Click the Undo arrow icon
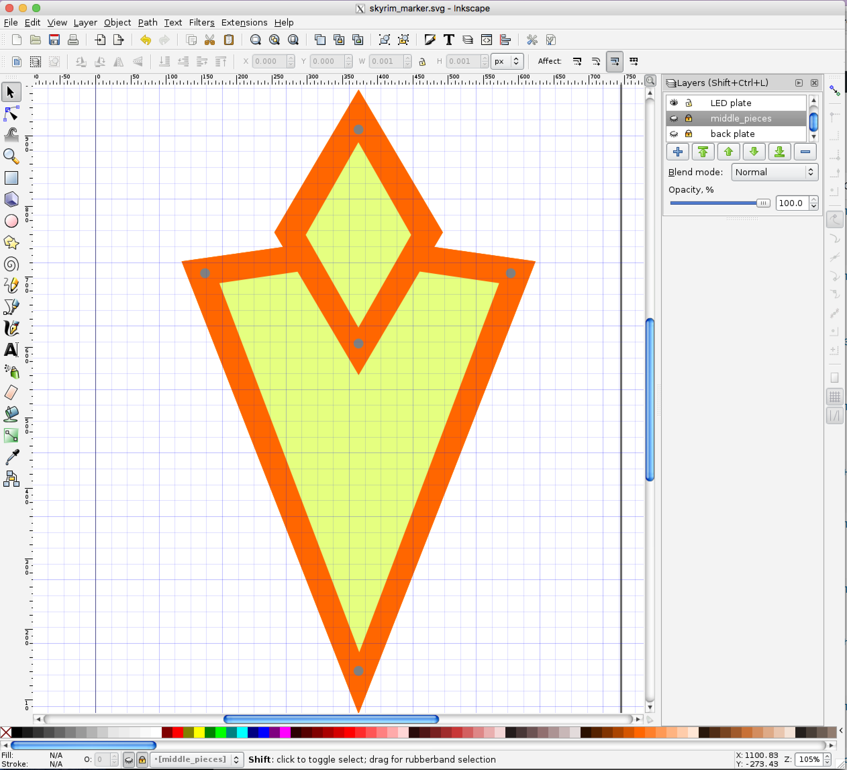The height and width of the screenshot is (770, 847). 145,40
